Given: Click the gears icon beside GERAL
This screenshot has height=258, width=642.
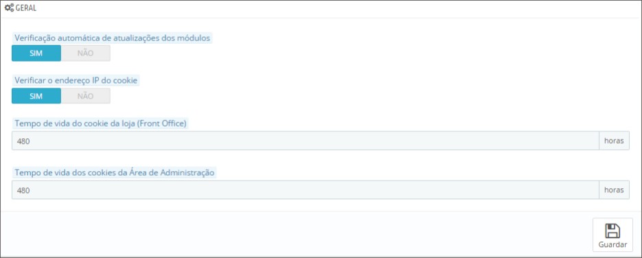Looking at the screenshot, I should (9, 8).
